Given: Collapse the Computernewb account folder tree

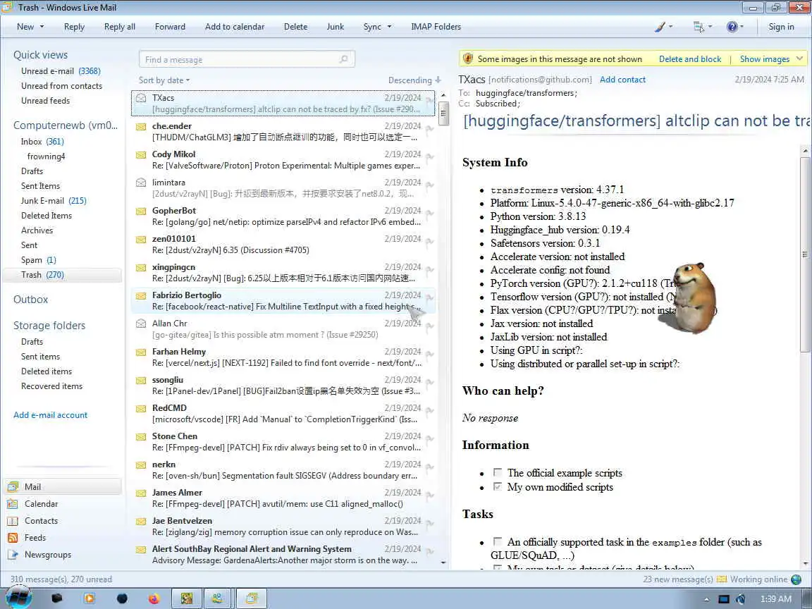Looking at the screenshot, I should tap(66, 125).
